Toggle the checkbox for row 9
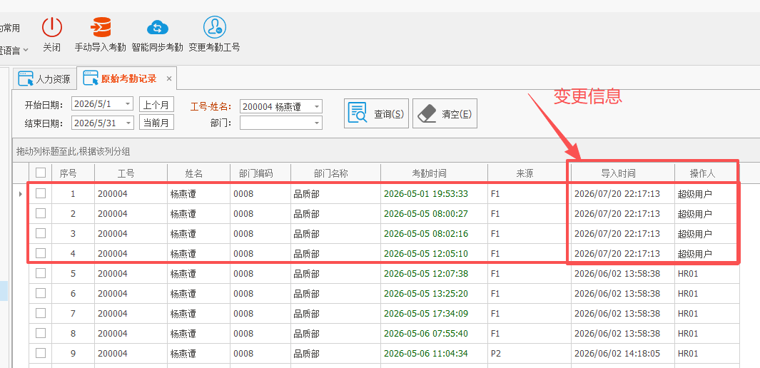This screenshot has height=368, width=760. pos(41,353)
